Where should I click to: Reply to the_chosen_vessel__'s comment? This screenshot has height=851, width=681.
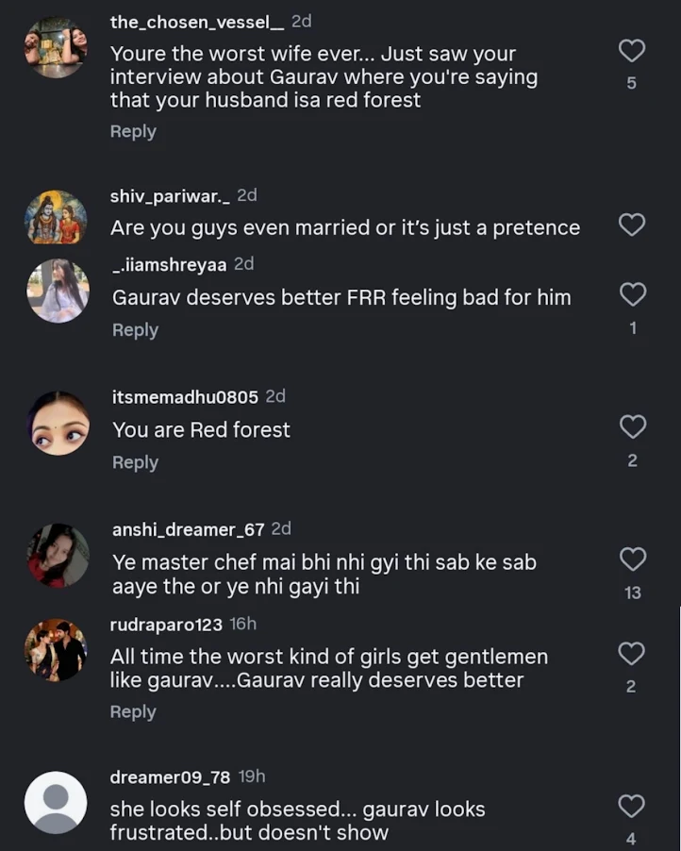click(133, 131)
